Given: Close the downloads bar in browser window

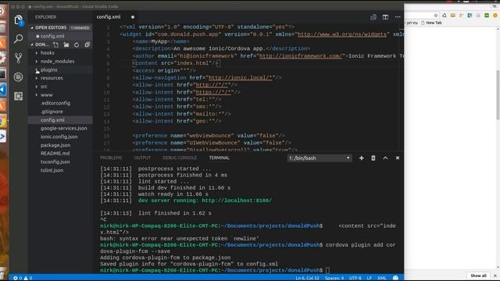Looking at the screenshot, I should 495,276.
